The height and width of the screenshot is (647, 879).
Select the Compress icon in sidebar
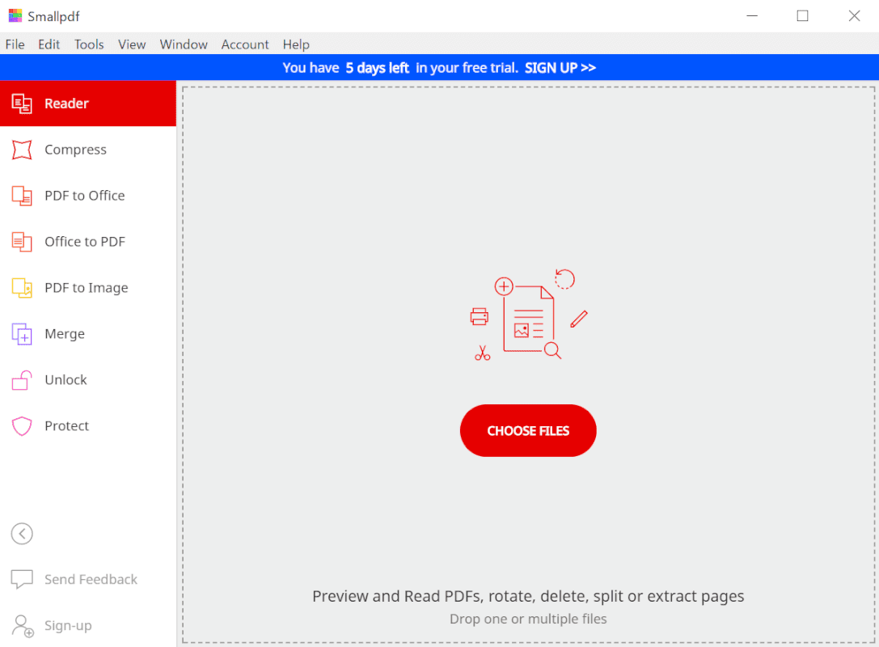point(22,150)
